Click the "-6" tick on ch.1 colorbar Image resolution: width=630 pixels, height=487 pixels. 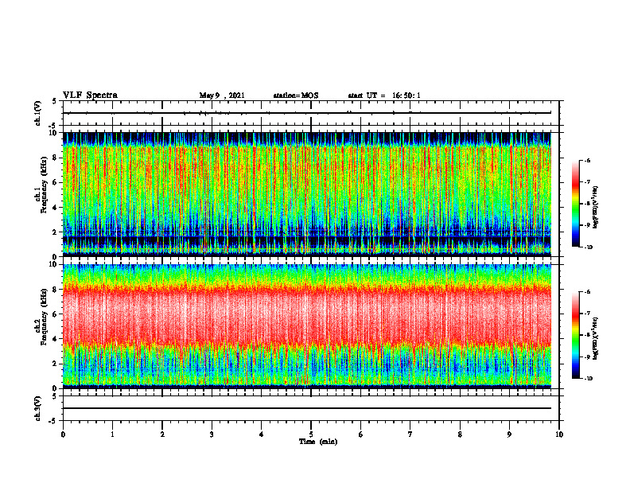(x=588, y=160)
